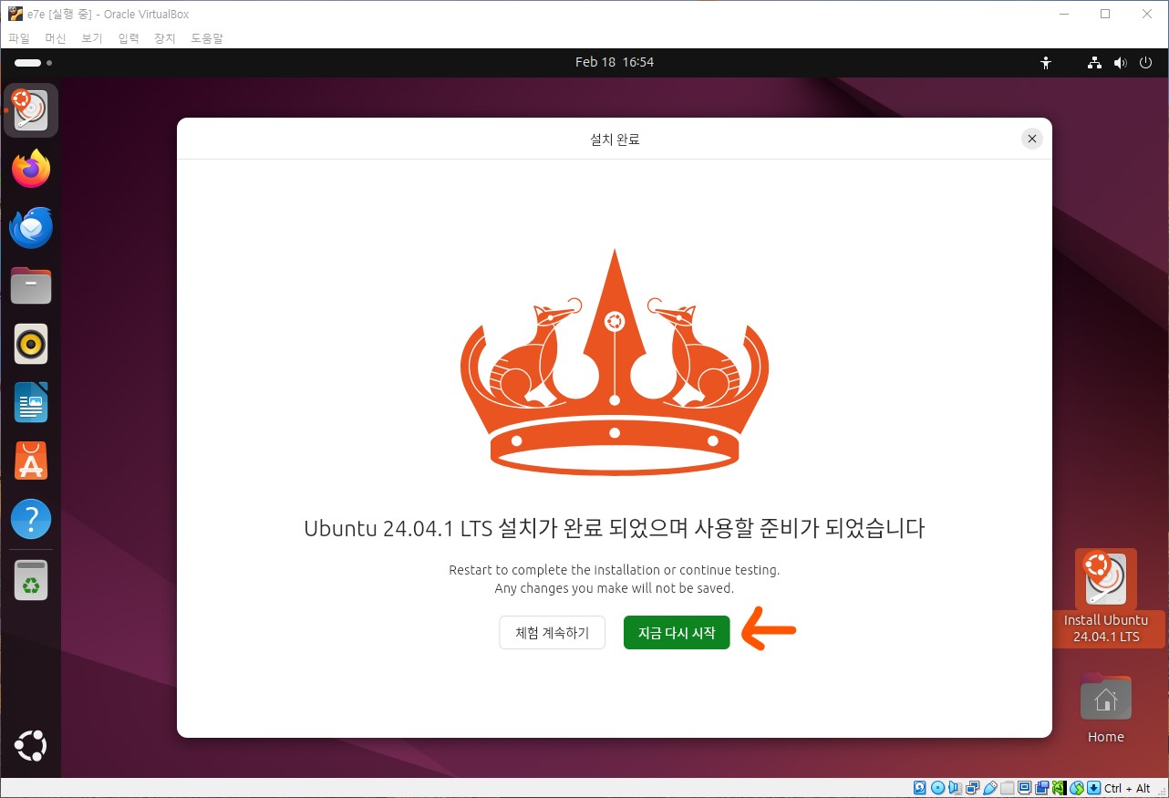The height and width of the screenshot is (798, 1169).
Task: Click the 설치 완료 dialog title
Action: point(615,140)
